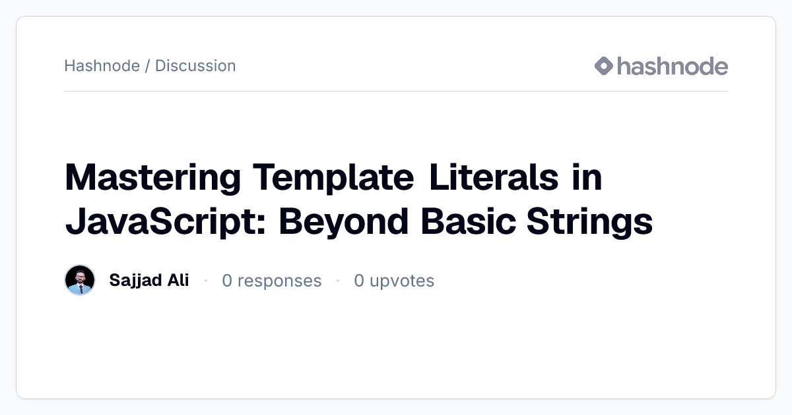Click the divider line under the header

click(396, 91)
